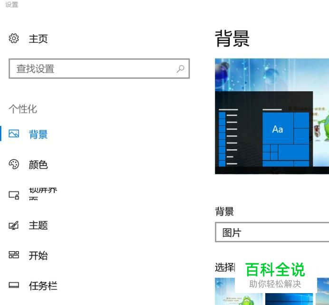Viewport: 329px width, 305px height.
Task: Open the 主页 home link
Action: pyautogui.click(x=38, y=39)
